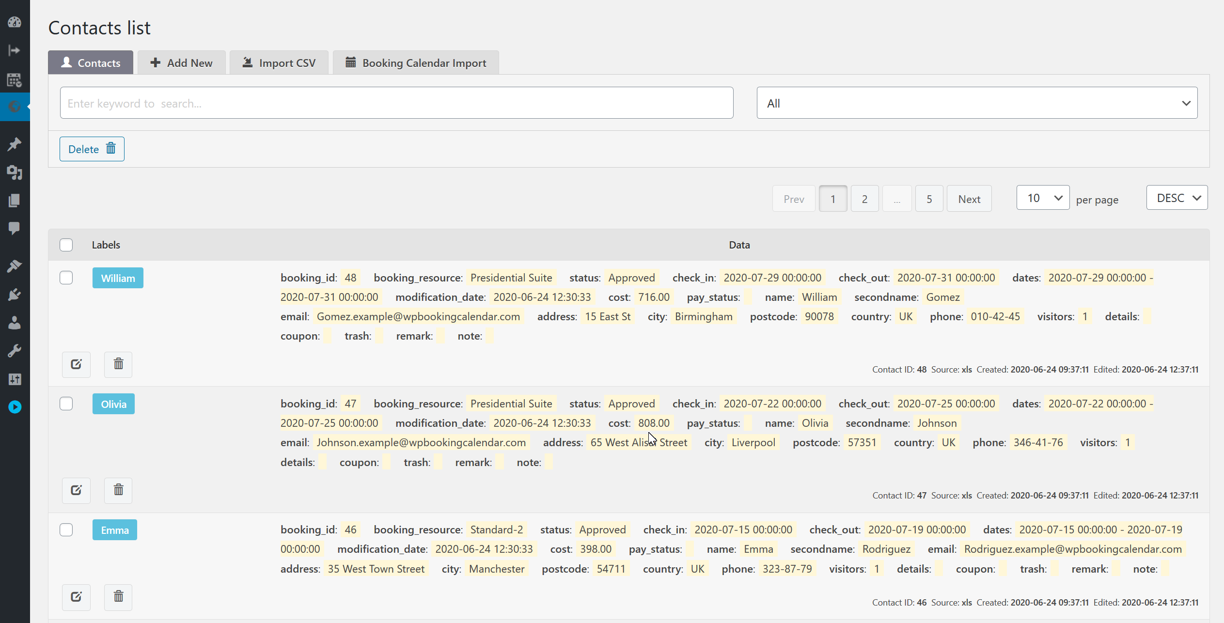The width and height of the screenshot is (1224, 623).
Task: Open Plugins plug icon in sidebar
Action: click(15, 294)
